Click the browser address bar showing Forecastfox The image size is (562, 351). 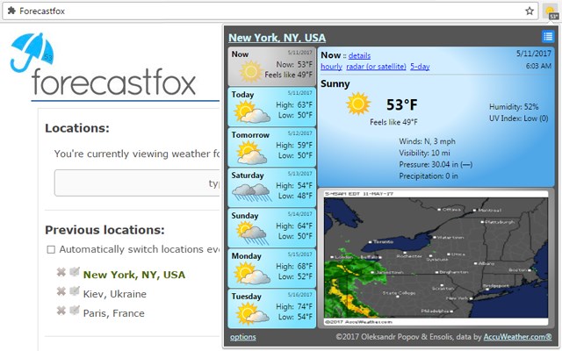tap(270, 11)
